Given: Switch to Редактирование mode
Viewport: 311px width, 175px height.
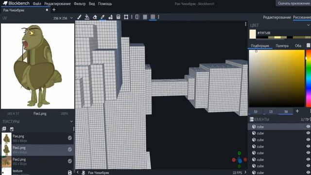Looking at the screenshot, I should [x=277, y=17].
